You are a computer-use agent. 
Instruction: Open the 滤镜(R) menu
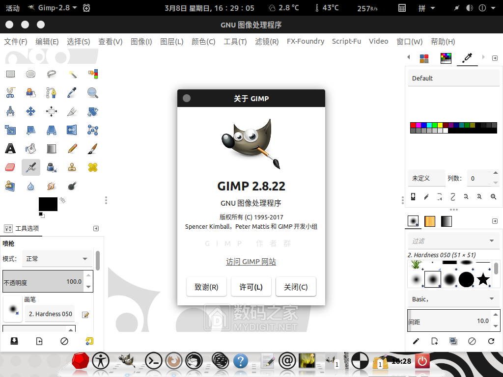coord(267,41)
